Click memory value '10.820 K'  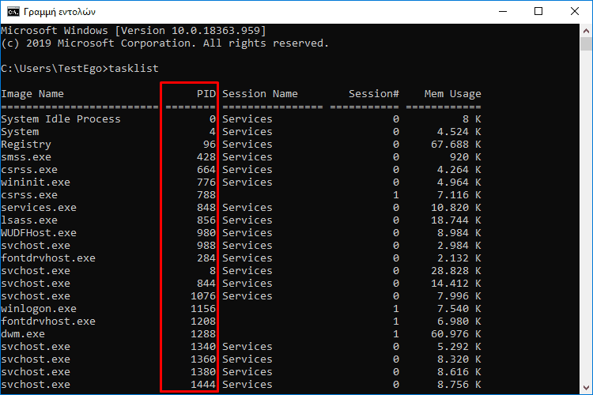456,208
